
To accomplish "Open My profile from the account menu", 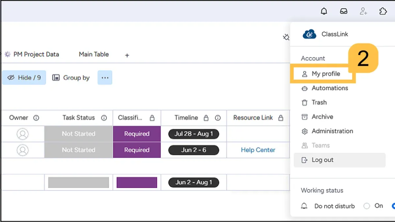I will coord(321,74).
